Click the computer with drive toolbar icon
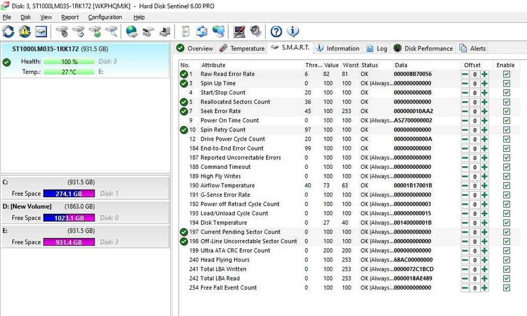The width and height of the screenshot is (527, 316). point(164,32)
